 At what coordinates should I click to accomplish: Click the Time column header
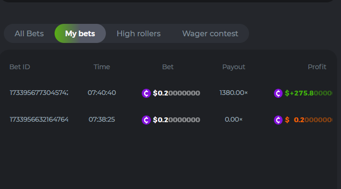tap(102, 67)
